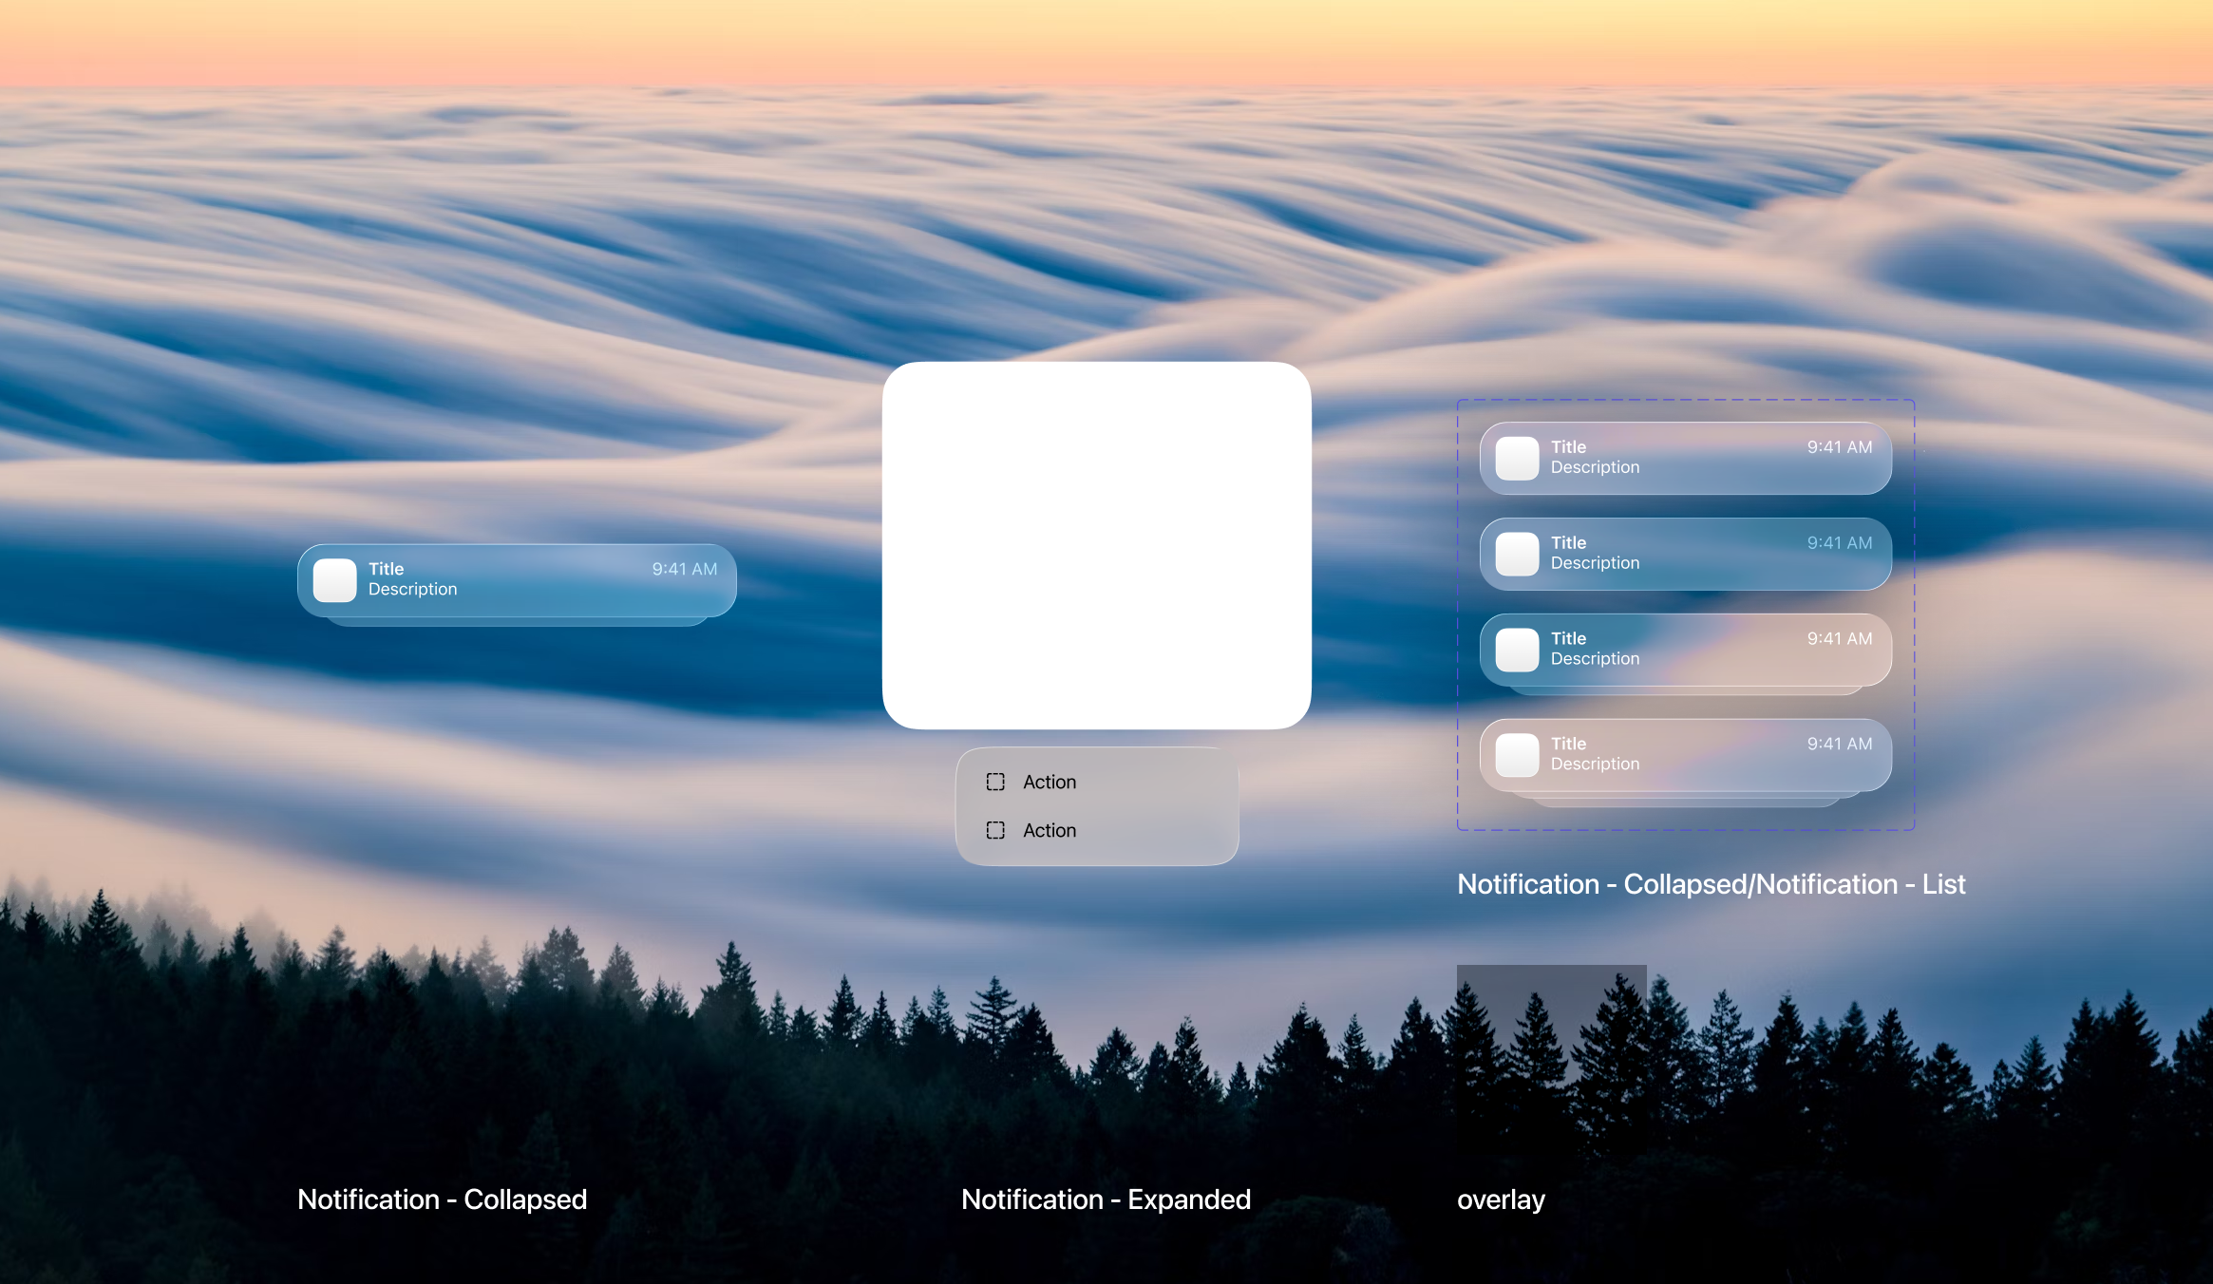The height and width of the screenshot is (1284, 2213).
Task: Click the 'overlay' text label
Action: [x=1501, y=1199]
